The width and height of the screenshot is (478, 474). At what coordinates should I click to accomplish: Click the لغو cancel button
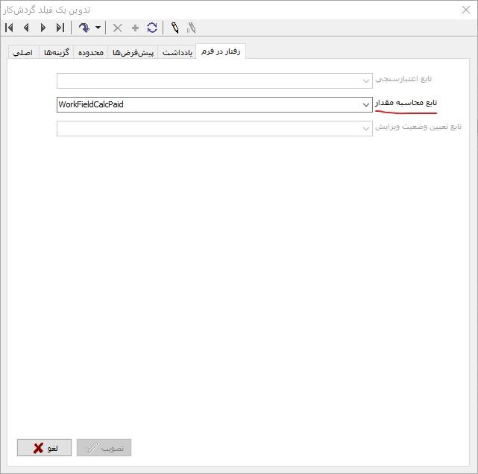point(44,448)
